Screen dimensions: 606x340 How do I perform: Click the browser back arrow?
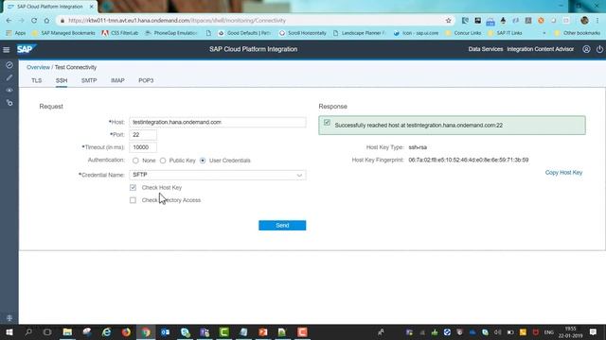click(x=9, y=21)
